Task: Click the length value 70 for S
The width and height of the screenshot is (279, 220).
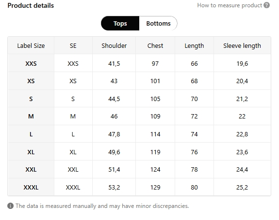Action: tap(194, 99)
